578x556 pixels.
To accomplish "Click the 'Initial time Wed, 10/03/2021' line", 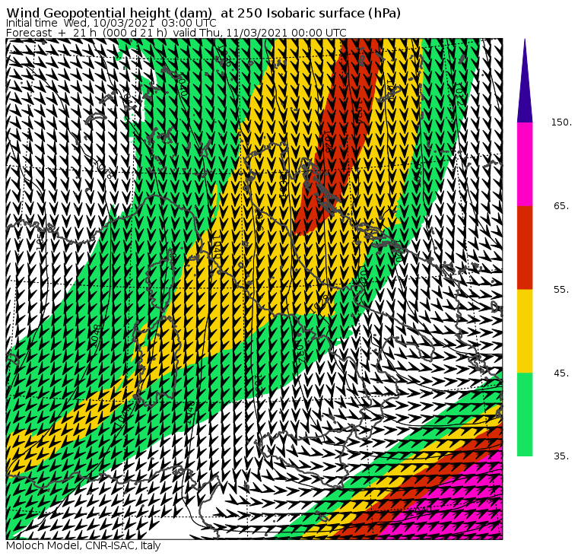I will pos(111,23).
